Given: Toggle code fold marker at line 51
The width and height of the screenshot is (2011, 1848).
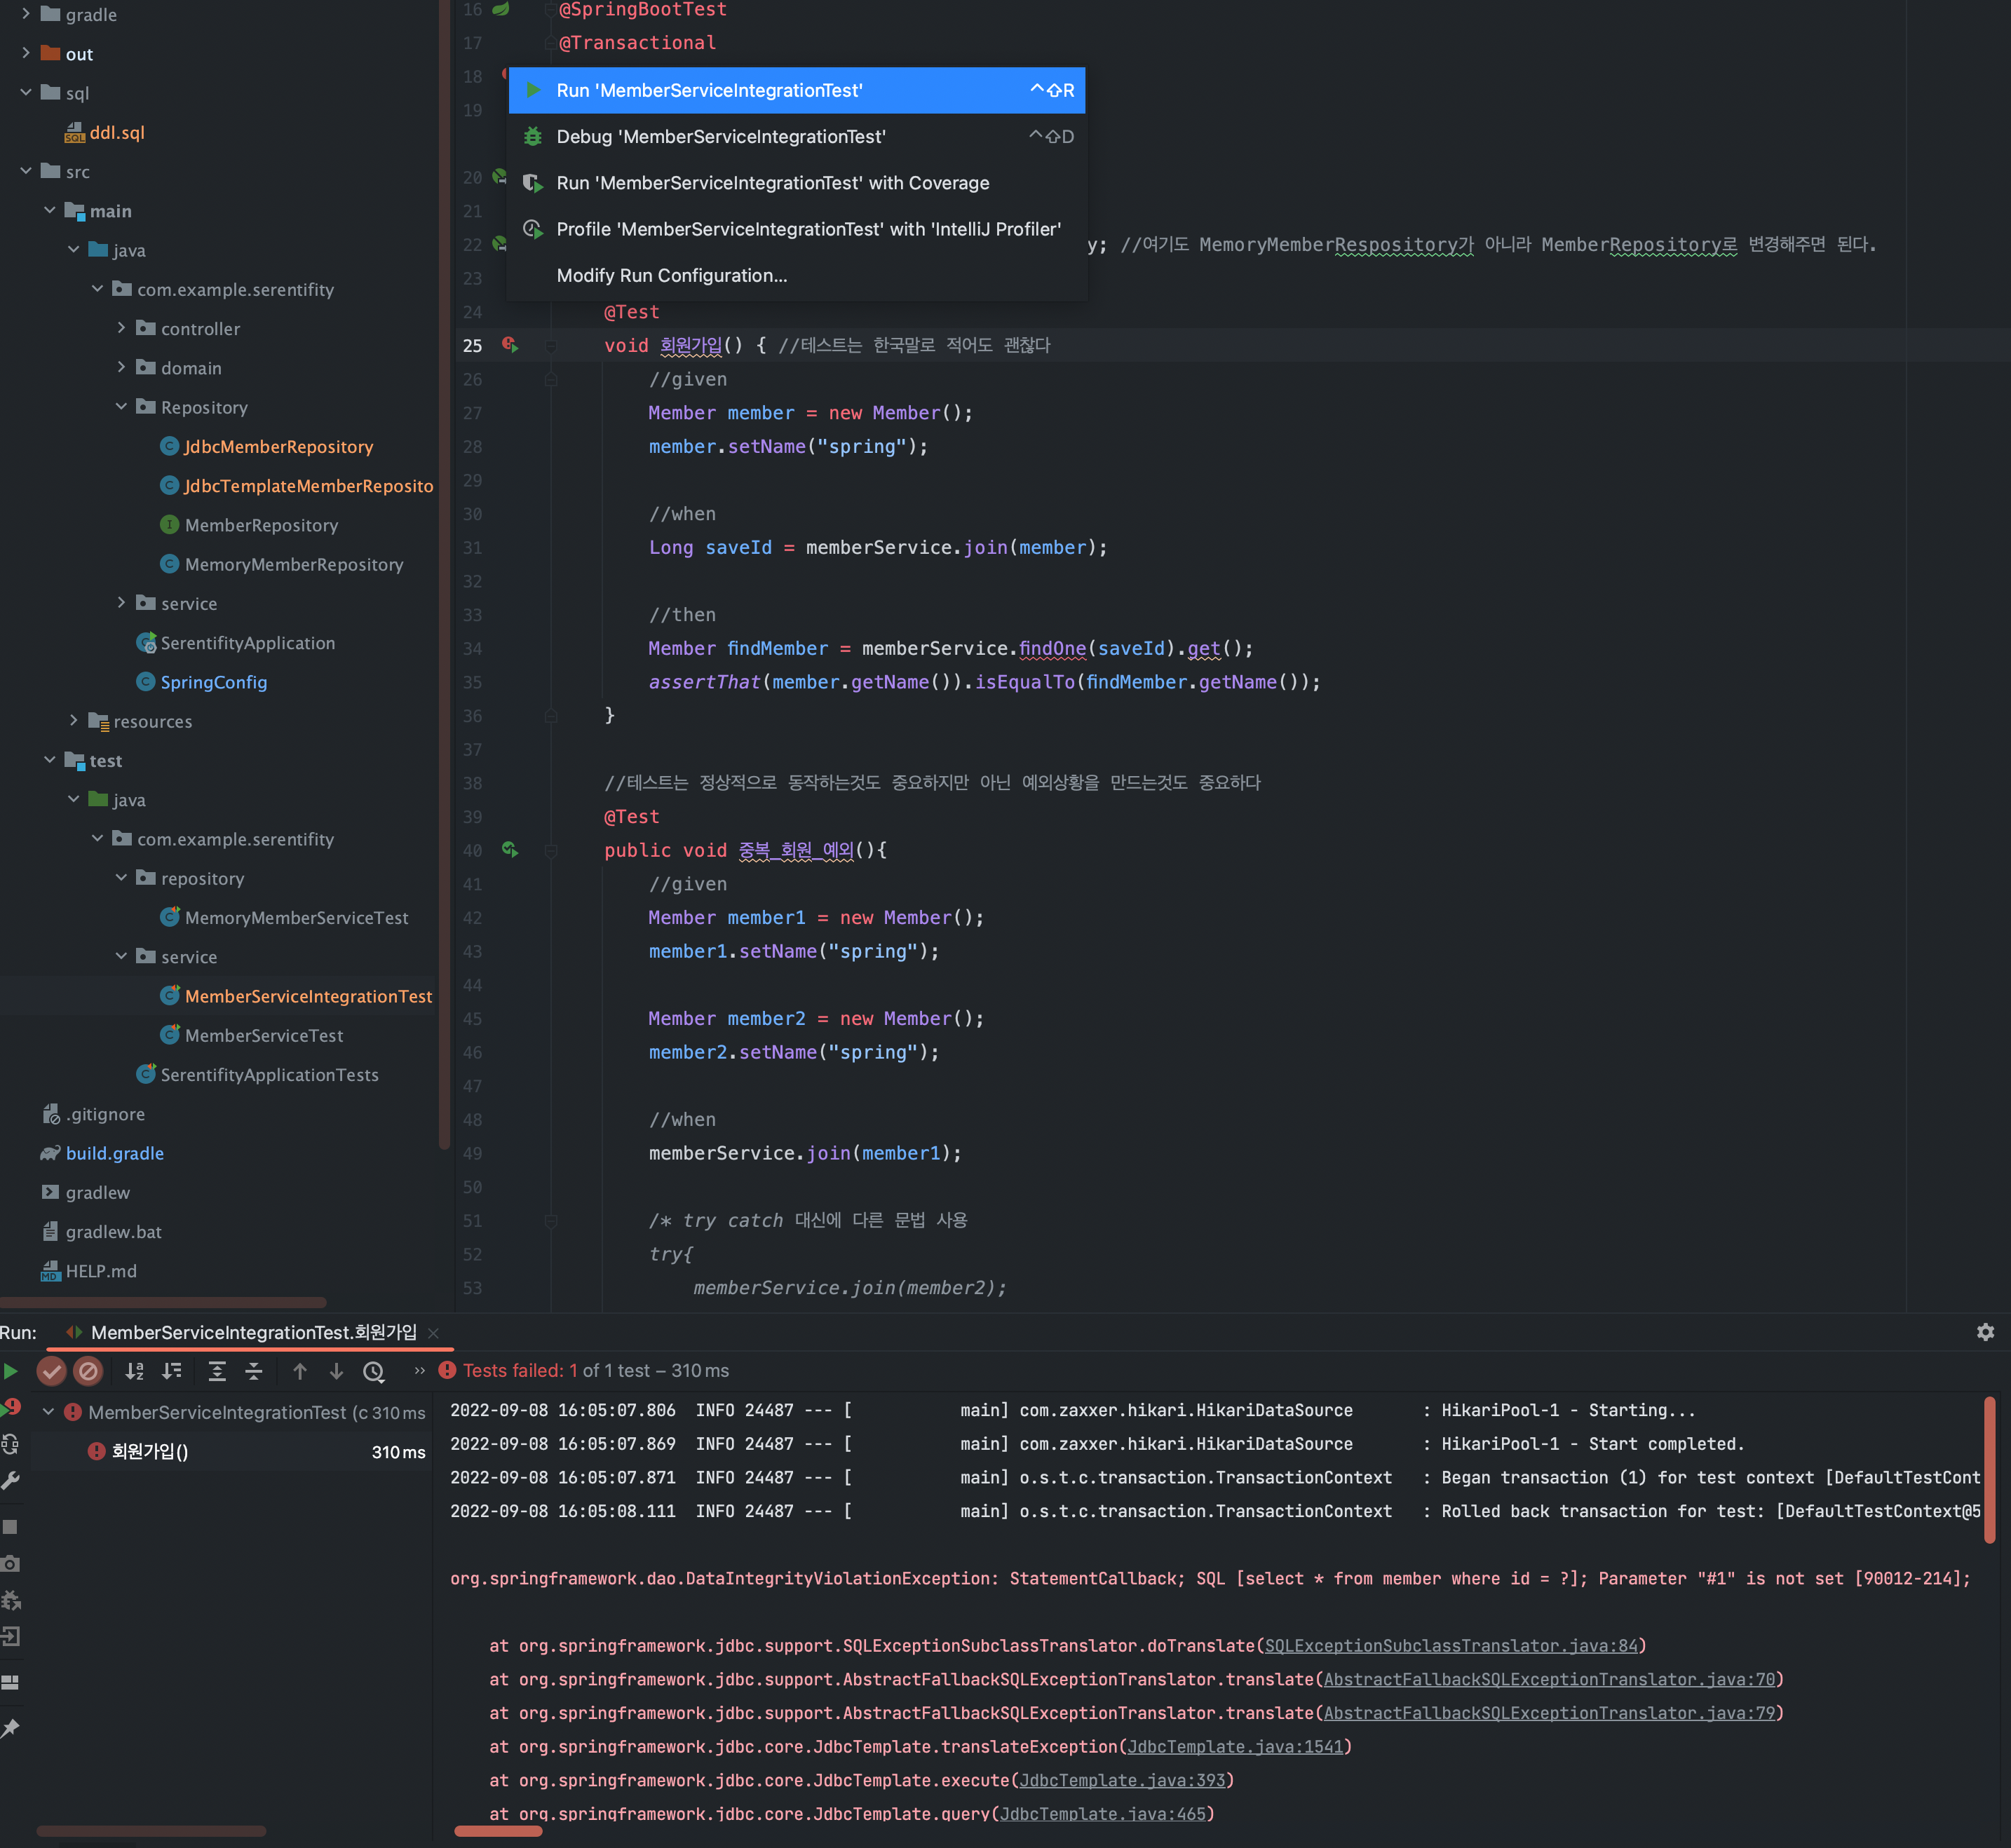Looking at the screenshot, I should (550, 1221).
